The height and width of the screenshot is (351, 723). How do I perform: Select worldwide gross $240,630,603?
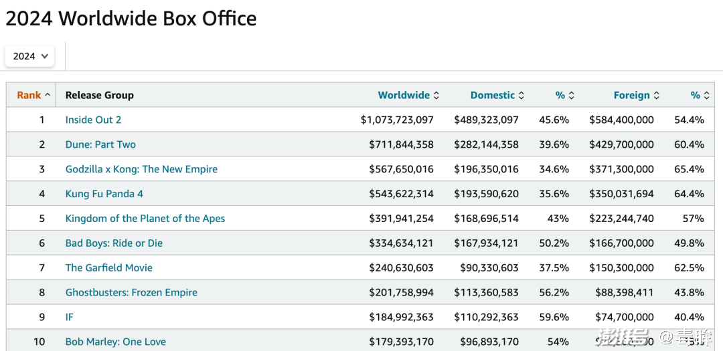coord(401,267)
